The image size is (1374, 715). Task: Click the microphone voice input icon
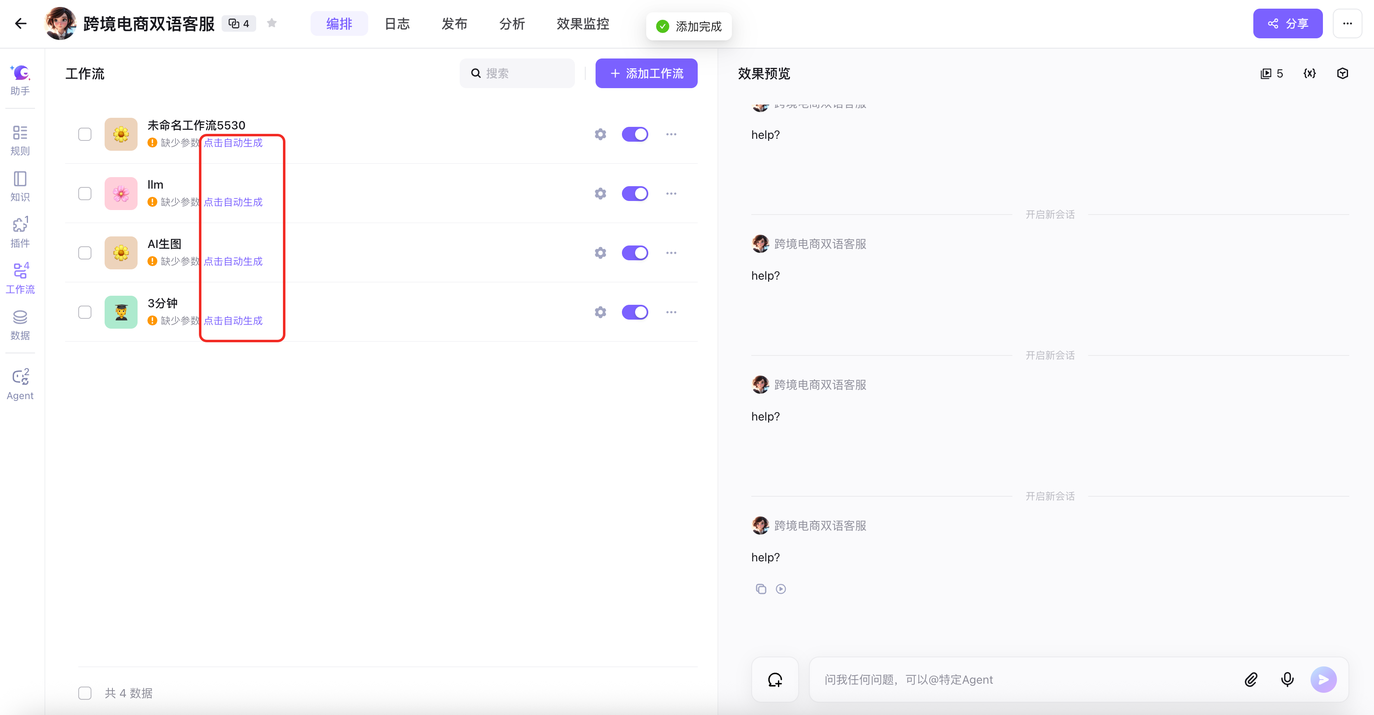coord(1287,679)
